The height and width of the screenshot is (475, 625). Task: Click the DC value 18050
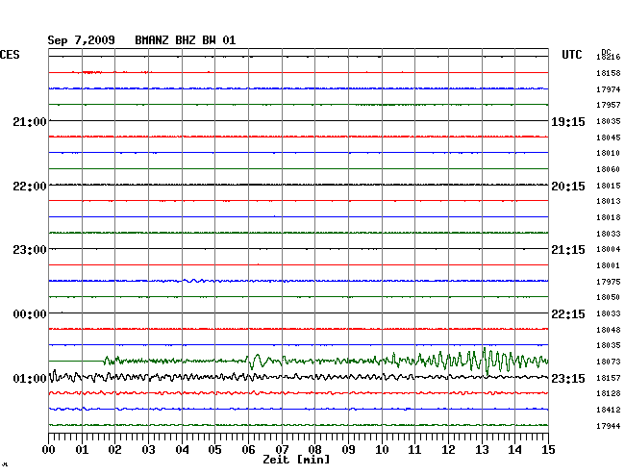[x=609, y=297]
